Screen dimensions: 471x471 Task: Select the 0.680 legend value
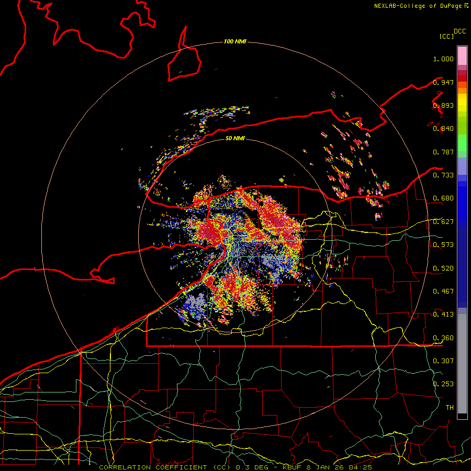click(443, 198)
